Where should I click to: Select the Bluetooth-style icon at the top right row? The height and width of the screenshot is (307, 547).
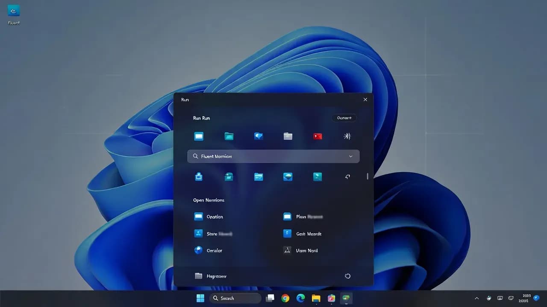pos(347,136)
